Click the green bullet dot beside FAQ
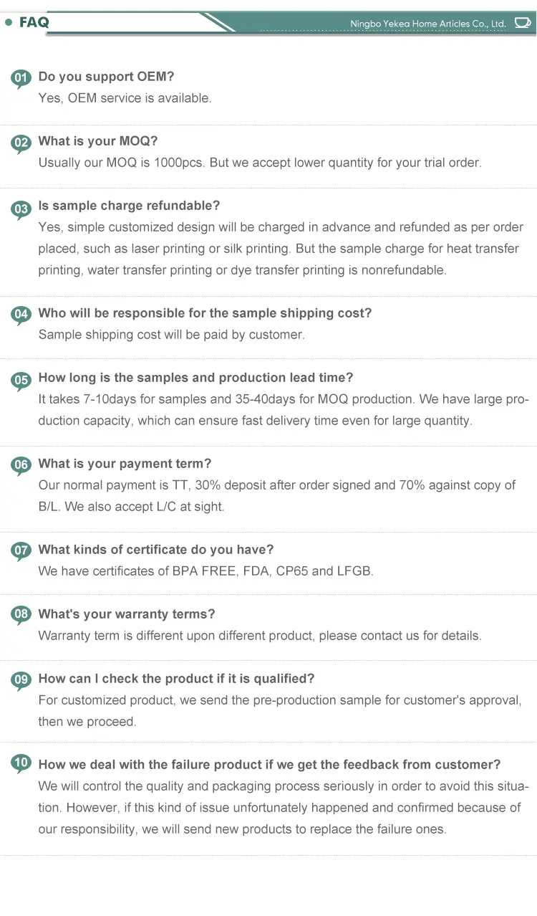The height and width of the screenshot is (916, 537). click(x=9, y=22)
